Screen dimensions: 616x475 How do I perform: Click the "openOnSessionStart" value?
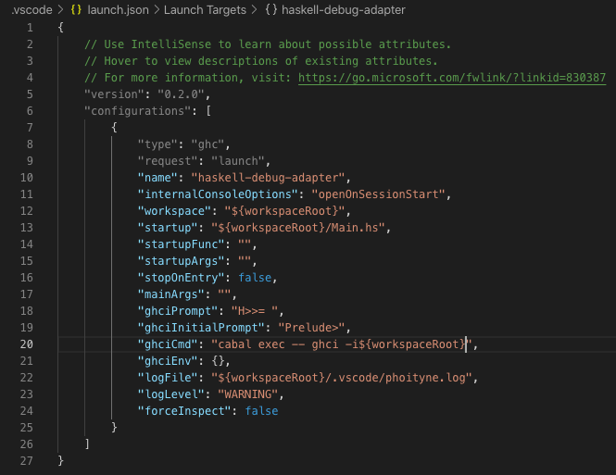pos(378,194)
